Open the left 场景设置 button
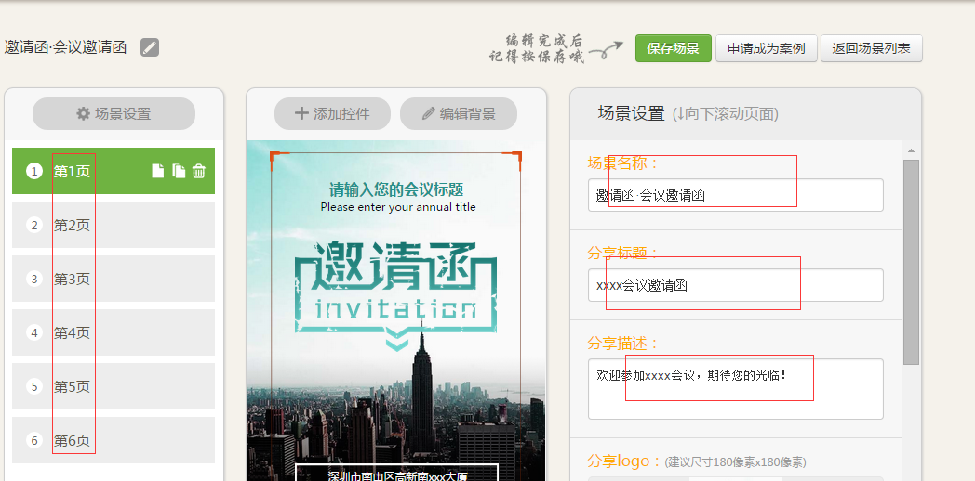 (x=114, y=113)
